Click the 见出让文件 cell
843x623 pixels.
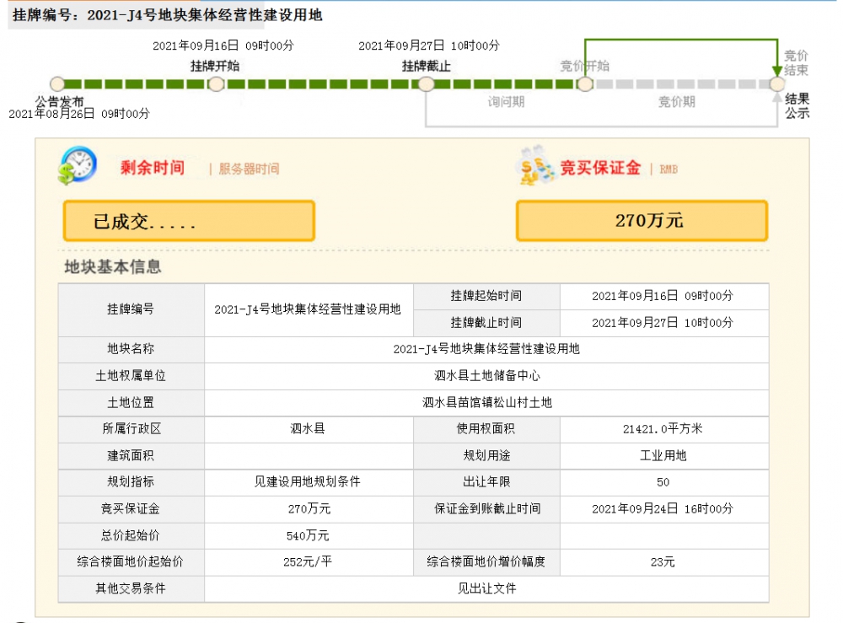click(487, 588)
